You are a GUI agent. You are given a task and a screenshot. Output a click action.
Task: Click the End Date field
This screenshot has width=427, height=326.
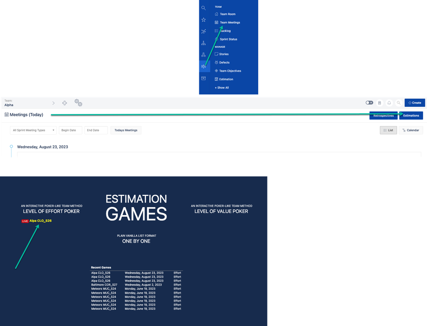click(96, 130)
